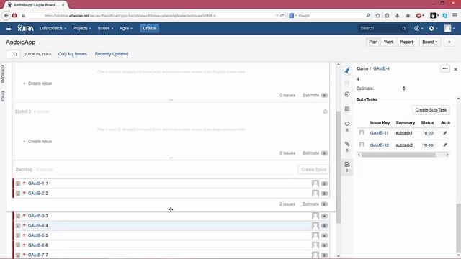Click the JIRA logo
461x259 pixels.
point(25,28)
